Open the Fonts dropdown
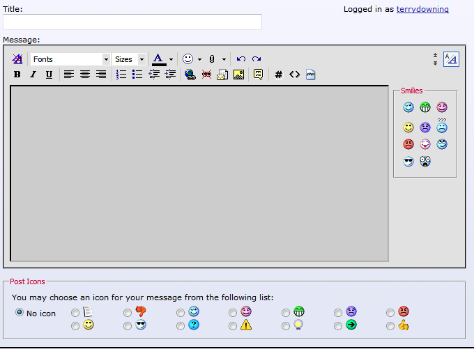 click(70, 59)
